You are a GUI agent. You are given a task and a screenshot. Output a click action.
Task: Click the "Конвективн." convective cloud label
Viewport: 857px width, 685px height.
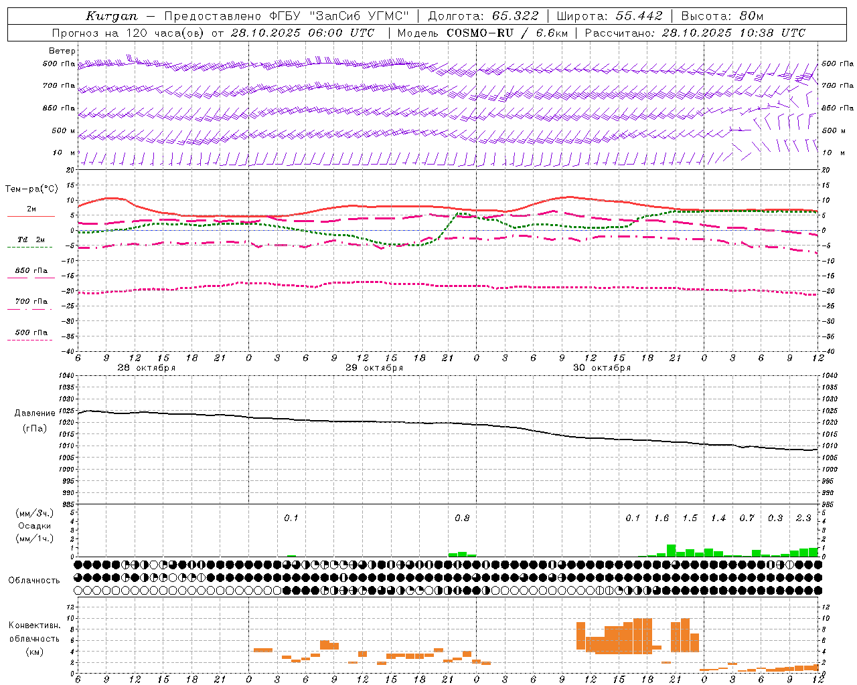click(x=35, y=625)
